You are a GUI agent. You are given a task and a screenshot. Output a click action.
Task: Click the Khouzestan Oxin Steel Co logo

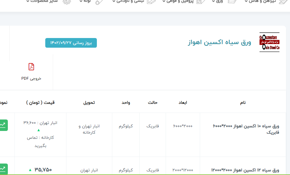point(269,42)
